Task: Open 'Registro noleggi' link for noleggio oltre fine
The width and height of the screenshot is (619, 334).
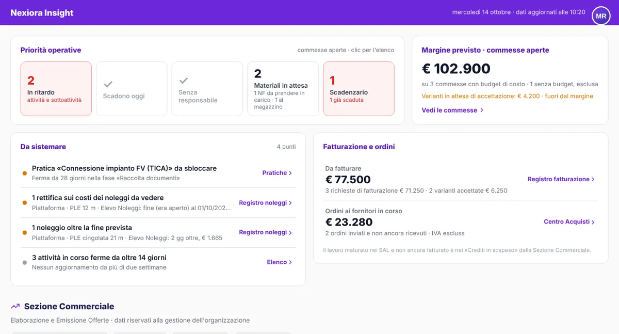Action: pyautogui.click(x=266, y=232)
